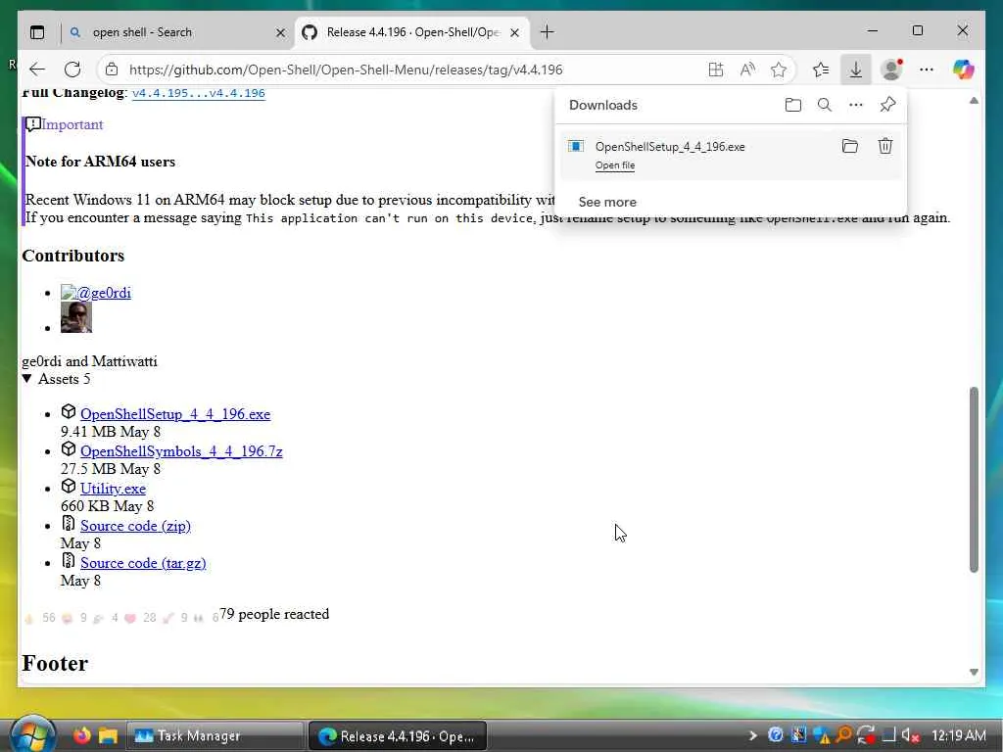This screenshot has width=1003, height=752.
Task: Collapse the Assets 5 disclosure triangle
Action: (26, 379)
